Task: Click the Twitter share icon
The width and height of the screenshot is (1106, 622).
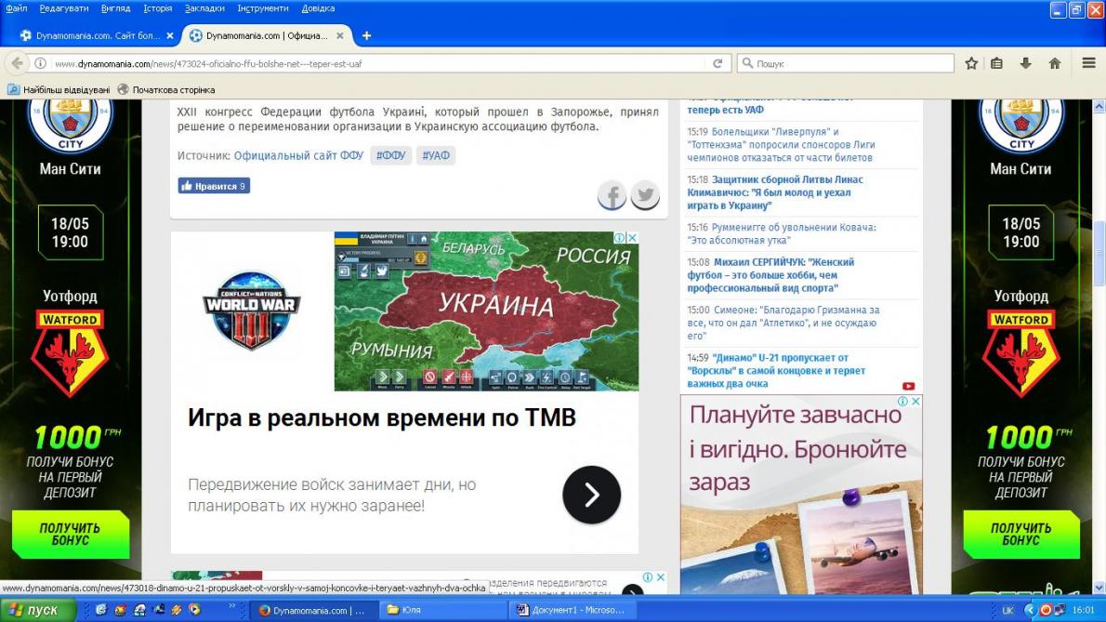Action: click(x=645, y=195)
